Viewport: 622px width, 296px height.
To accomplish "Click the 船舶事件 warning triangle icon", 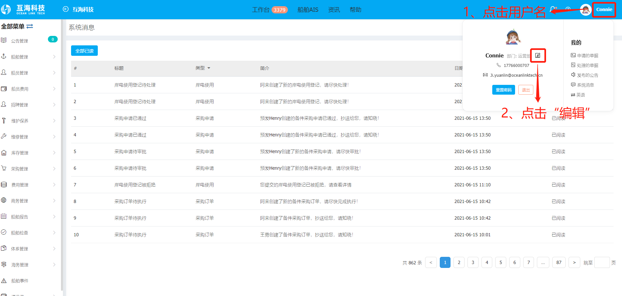I will tap(4, 280).
